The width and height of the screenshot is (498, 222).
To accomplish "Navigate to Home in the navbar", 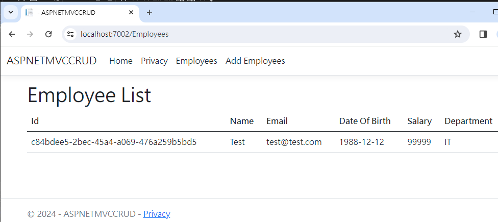I will [121, 61].
